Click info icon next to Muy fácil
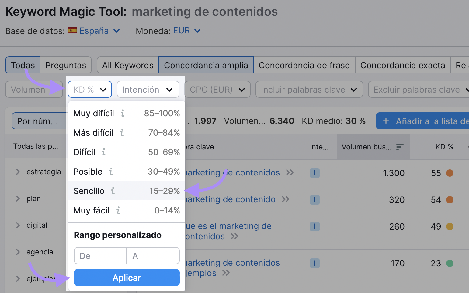 [118, 210]
